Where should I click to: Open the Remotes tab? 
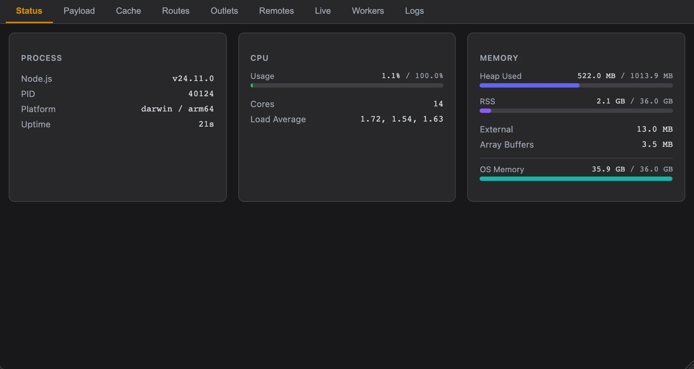(x=276, y=11)
